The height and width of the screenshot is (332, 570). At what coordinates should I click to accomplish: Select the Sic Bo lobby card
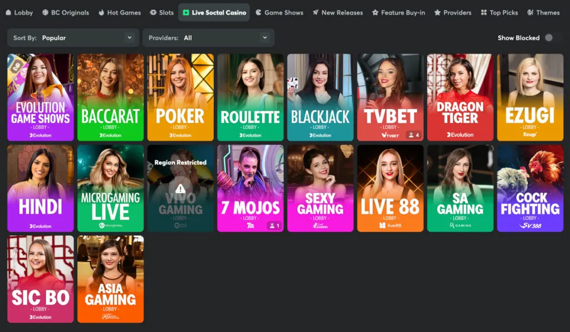40,279
